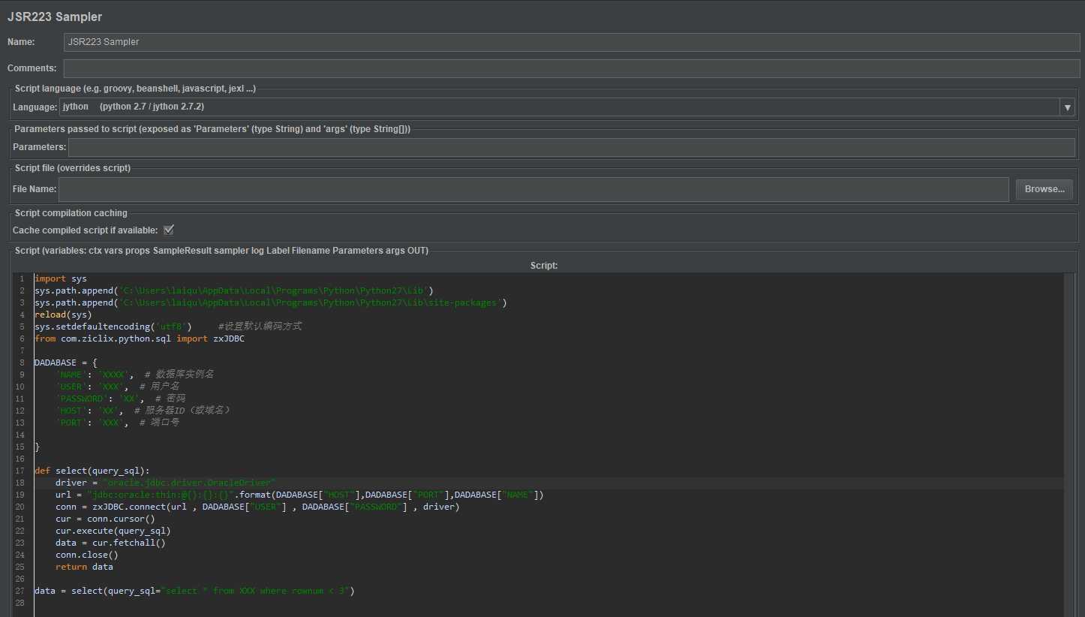The width and height of the screenshot is (1085, 617).
Task: Click the 'PASSWORD' dictionary entry line
Action: [x=120, y=399]
